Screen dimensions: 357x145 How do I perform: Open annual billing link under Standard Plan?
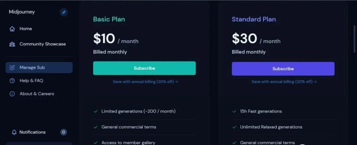point(284,82)
